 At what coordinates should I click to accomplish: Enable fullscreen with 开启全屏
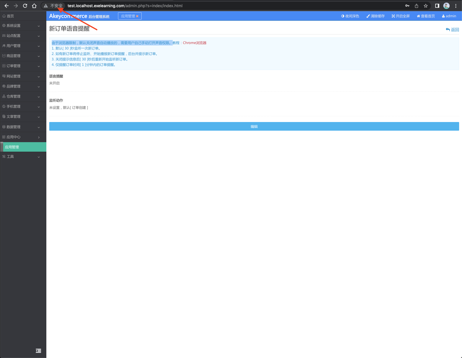pos(401,16)
